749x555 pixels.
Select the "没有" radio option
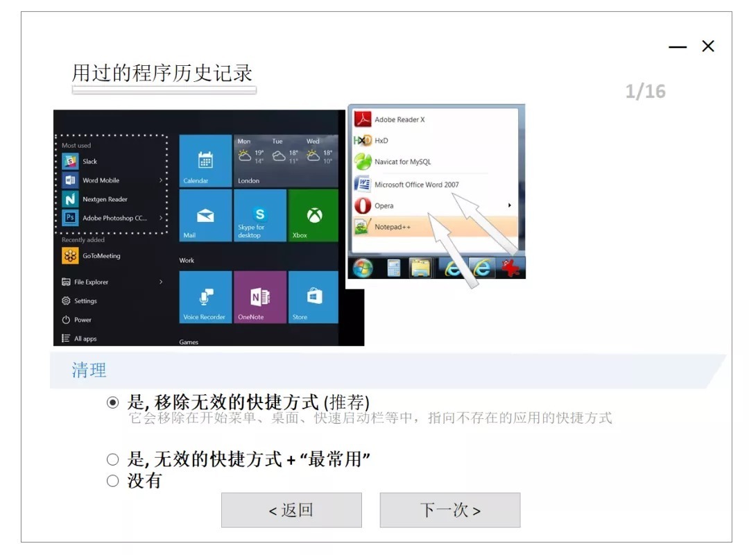coord(113,481)
